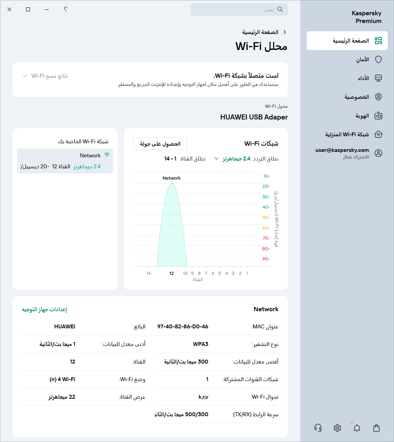Select the الأداء performance monitor icon
The image size is (394, 442).
[378, 78]
